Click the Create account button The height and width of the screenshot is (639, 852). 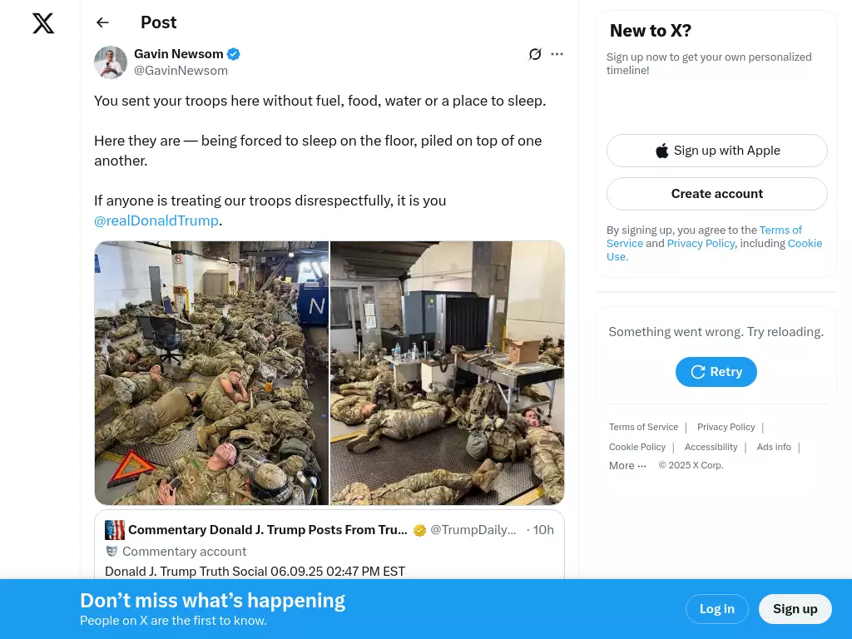click(716, 194)
